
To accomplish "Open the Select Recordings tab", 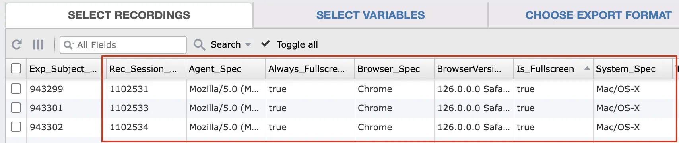I will 129,15.
